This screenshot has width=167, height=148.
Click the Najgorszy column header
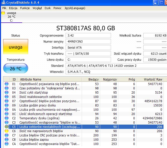[109, 79]
